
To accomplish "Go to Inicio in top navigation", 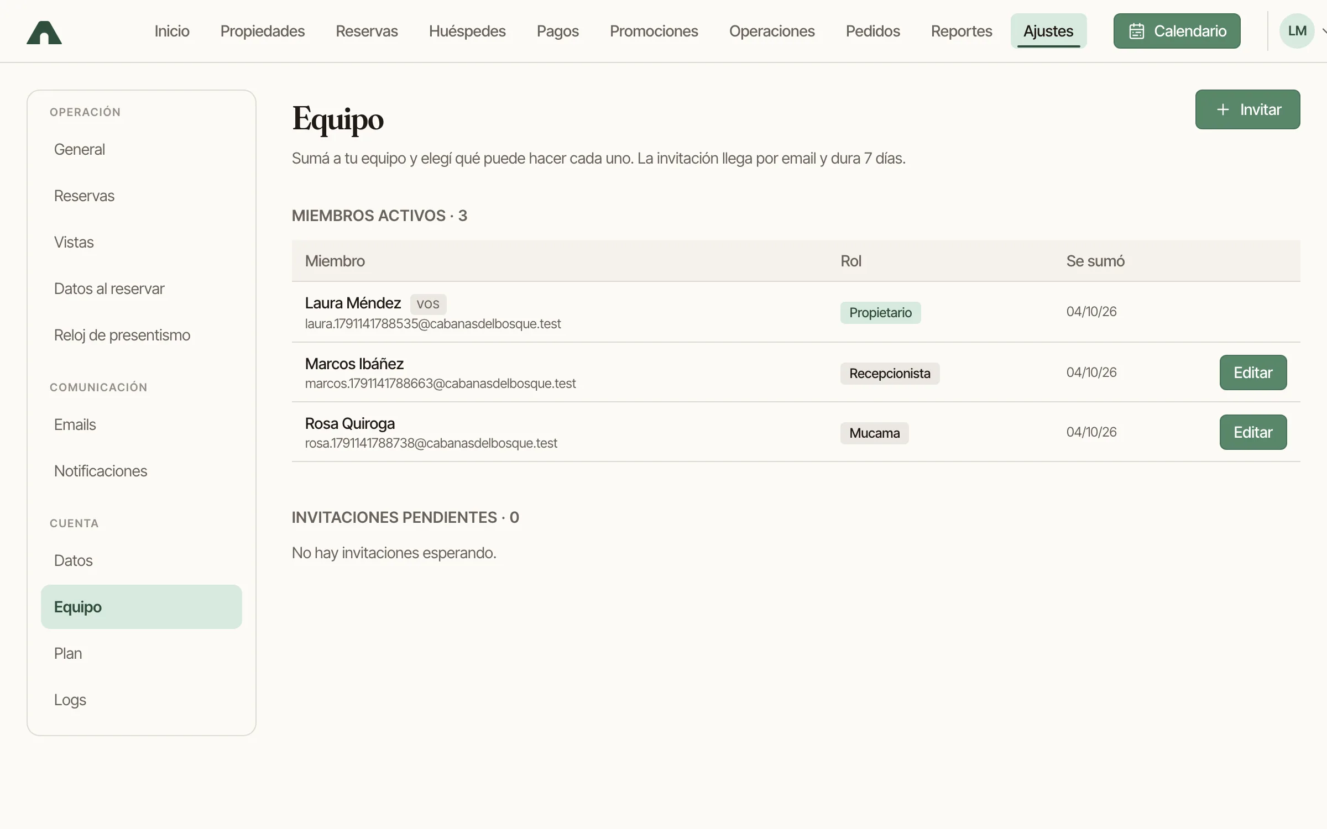I will point(172,31).
